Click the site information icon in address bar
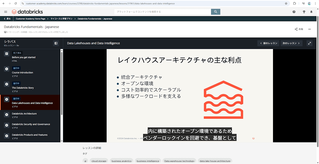The width and height of the screenshot is (319, 164). coord(23,3)
